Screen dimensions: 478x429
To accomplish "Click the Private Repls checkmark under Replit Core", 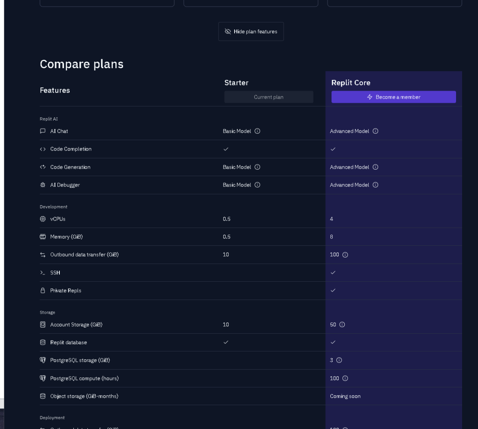I will (x=333, y=290).
